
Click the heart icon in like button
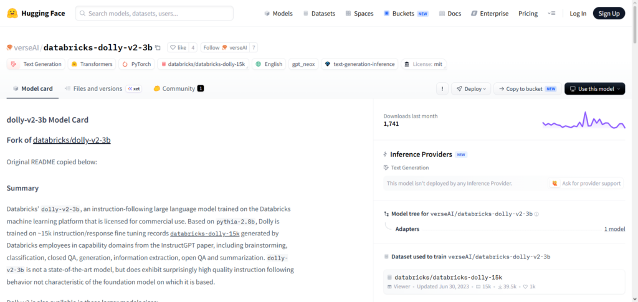[173, 47]
